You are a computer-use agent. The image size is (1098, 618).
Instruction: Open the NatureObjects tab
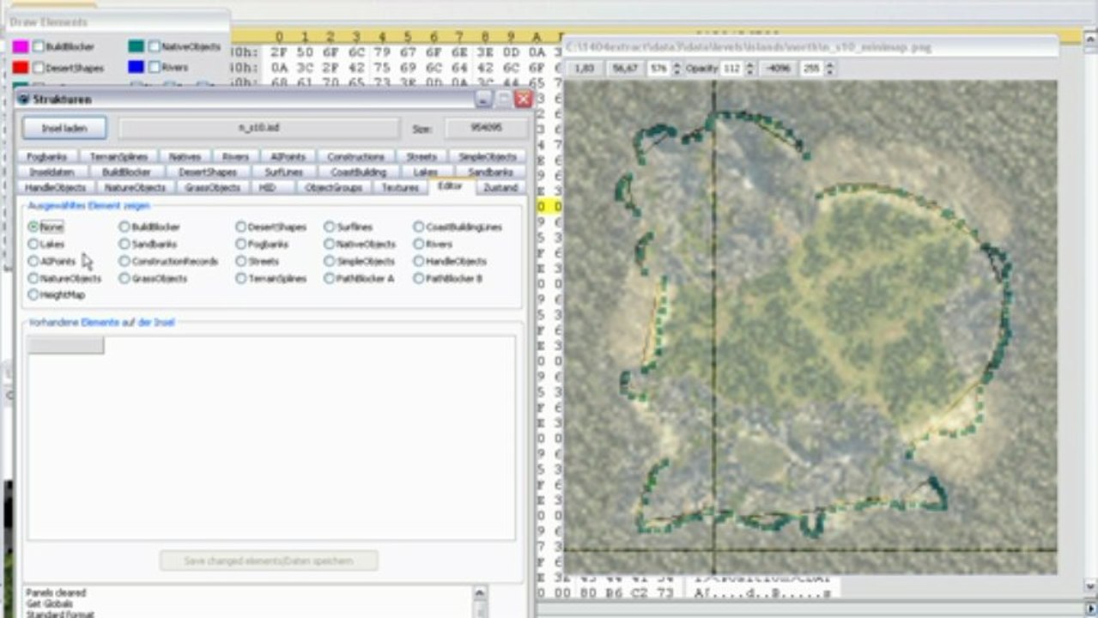[135, 187]
